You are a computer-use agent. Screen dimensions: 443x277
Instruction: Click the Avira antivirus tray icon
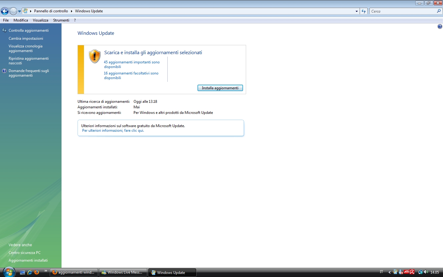pos(412,272)
